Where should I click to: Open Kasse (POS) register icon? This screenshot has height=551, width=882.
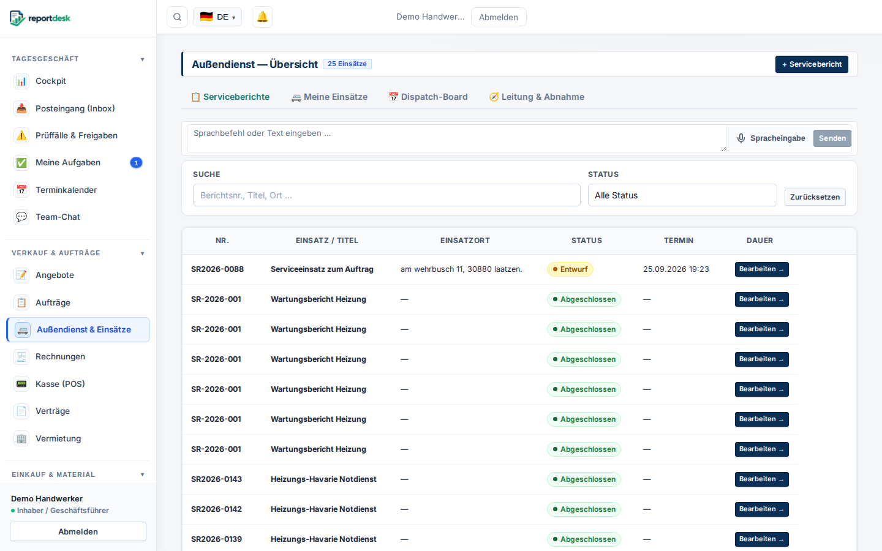21,384
